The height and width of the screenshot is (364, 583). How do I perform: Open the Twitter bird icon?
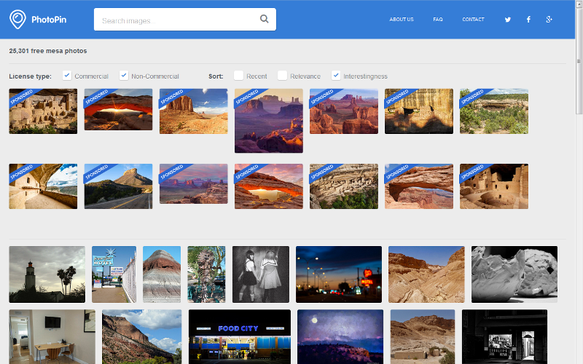click(508, 20)
